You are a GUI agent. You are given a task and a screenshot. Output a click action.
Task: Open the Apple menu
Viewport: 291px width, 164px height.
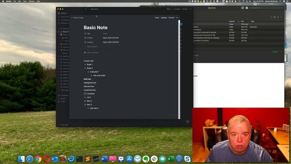[3, 1]
